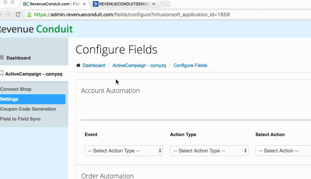Viewport: 311px width, 179px height.
Task: Select ActiveCampaign - czmyzq in the sidebar
Action: [33, 74]
